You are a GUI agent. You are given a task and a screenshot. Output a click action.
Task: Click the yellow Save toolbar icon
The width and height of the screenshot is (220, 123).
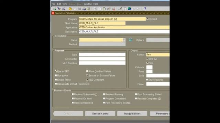click(70, 9)
